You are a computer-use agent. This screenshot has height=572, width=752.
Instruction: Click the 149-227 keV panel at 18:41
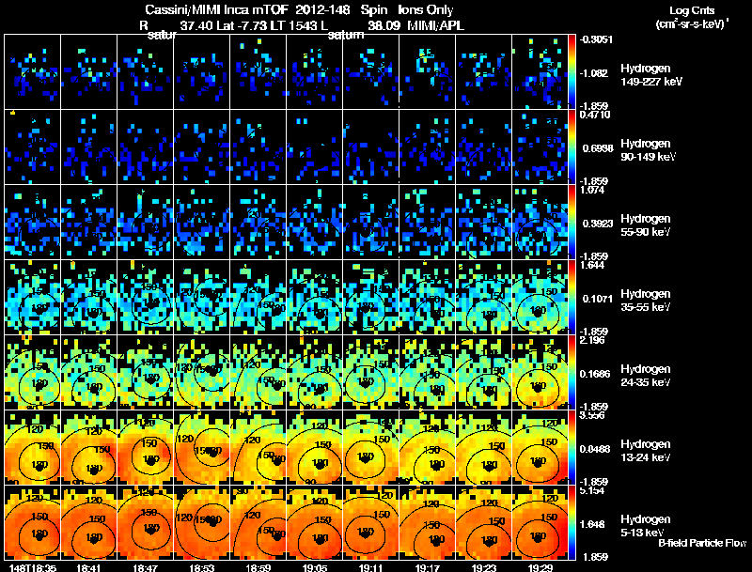point(88,72)
